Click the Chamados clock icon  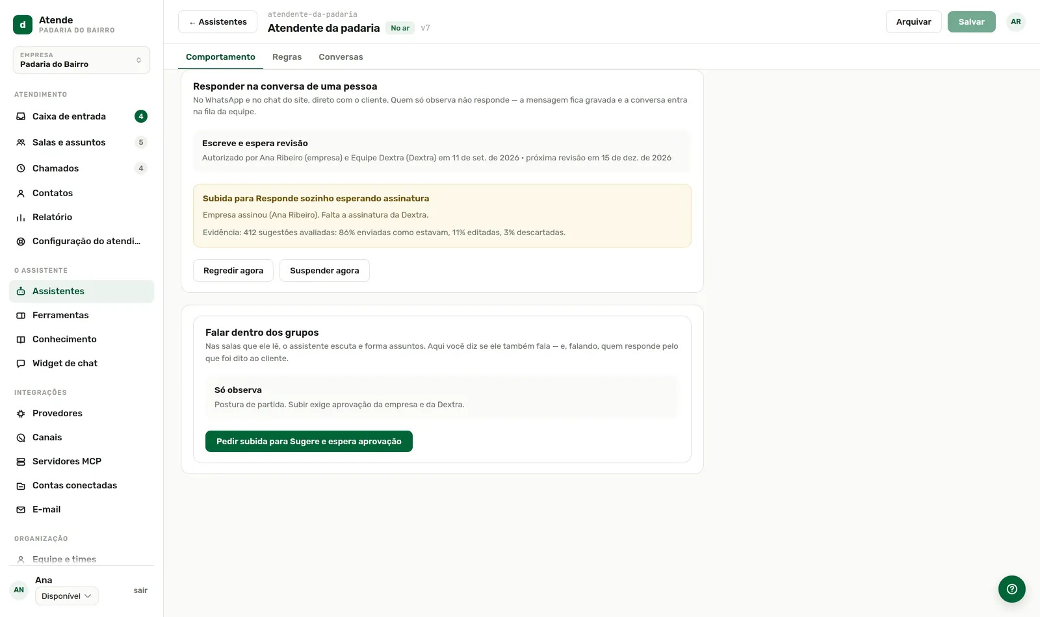[x=21, y=168]
